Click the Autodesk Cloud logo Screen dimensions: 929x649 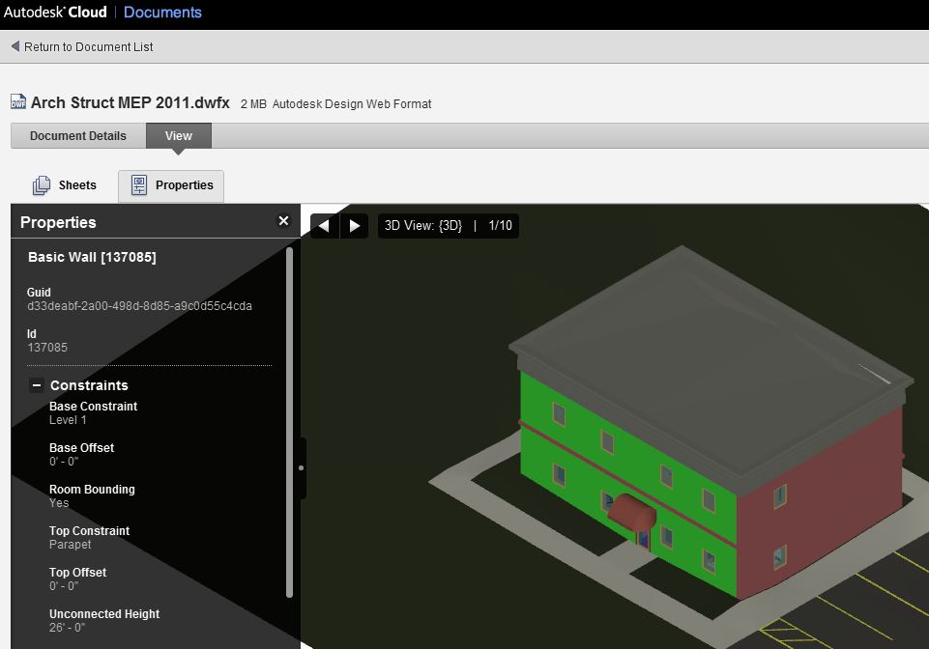(x=55, y=12)
